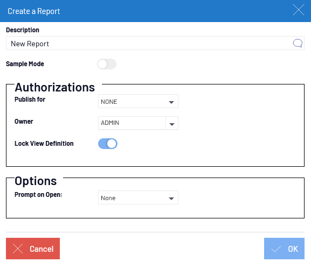Click the checkmark icon on OK button

[x=276, y=249]
